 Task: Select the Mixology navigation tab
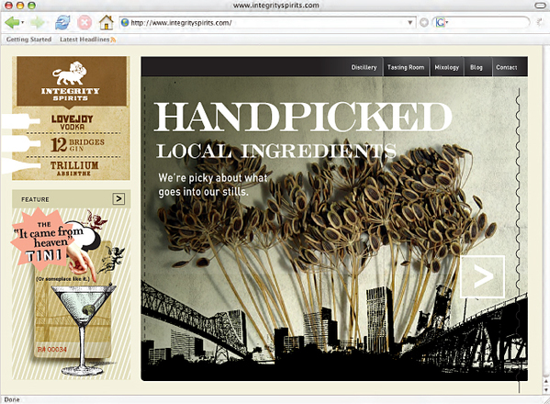click(446, 67)
